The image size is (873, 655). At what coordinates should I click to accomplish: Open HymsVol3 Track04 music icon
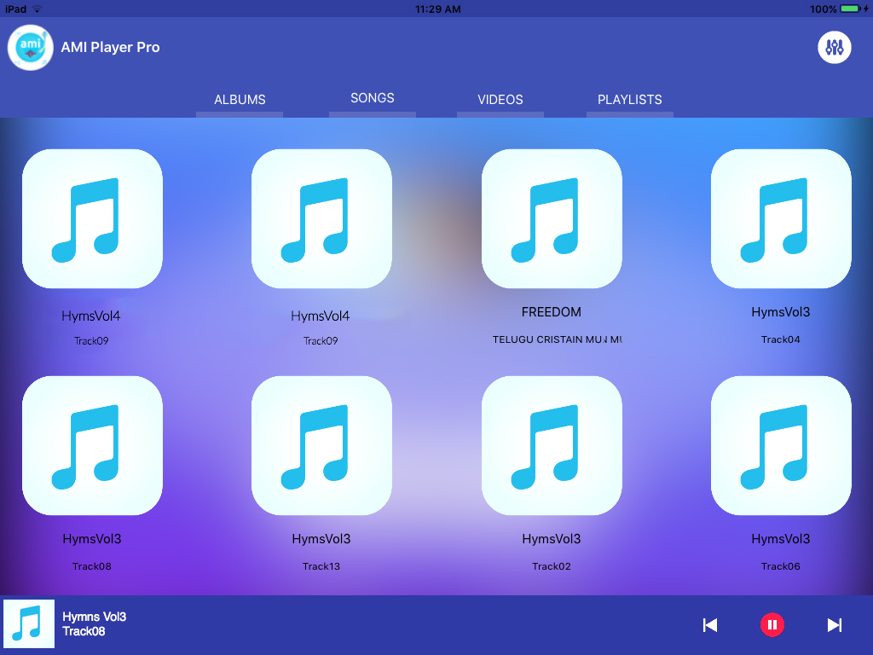click(781, 218)
